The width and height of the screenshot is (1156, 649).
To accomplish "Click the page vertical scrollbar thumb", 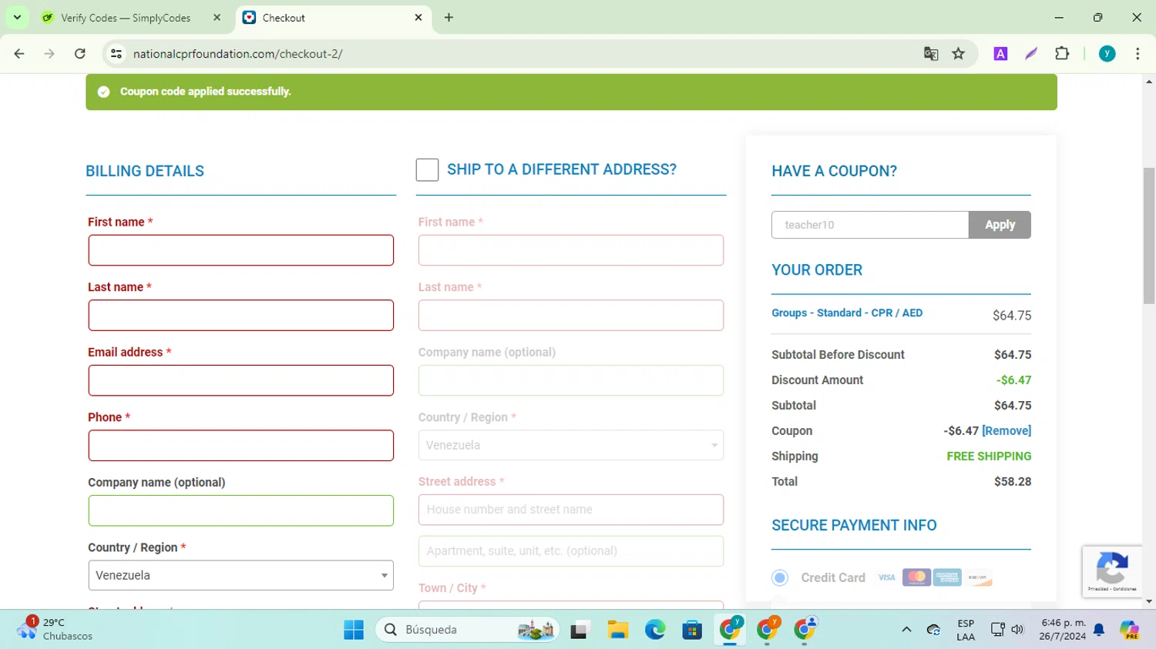I will click(x=1149, y=236).
